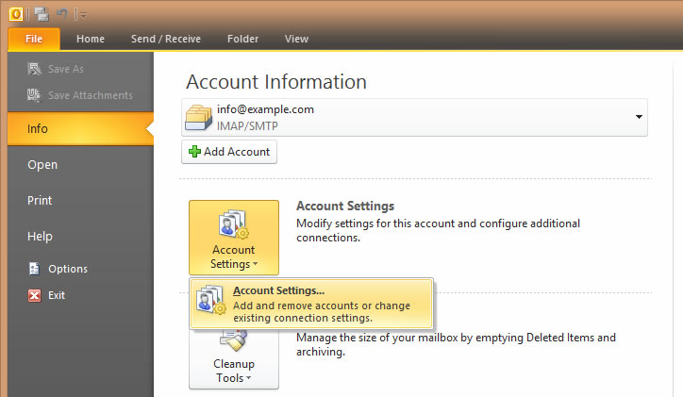Select Print in the backstage sidebar

[x=40, y=201]
